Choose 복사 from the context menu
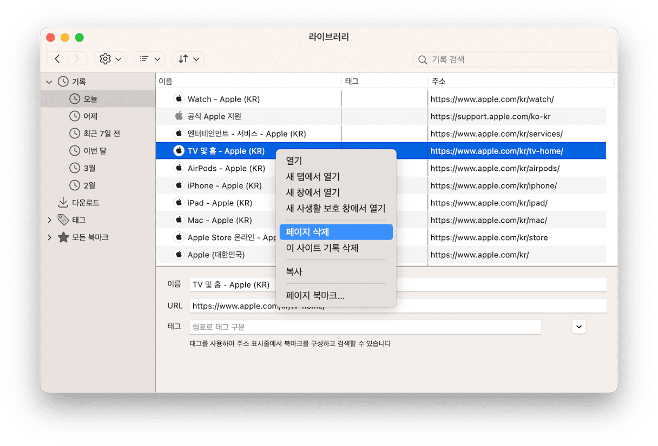The width and height of the screenshot is (658, 446). [336, 271]
